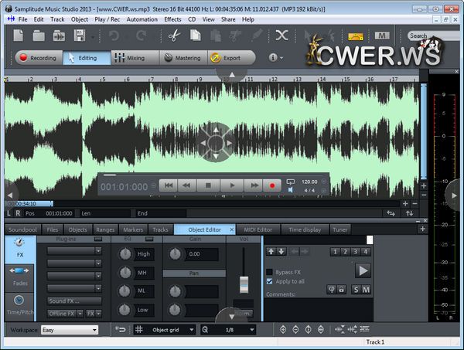This screenshot has height=350, width=464.
Task: Toggle the Bypass FX checkbox
Action: (x=269, y=272)
